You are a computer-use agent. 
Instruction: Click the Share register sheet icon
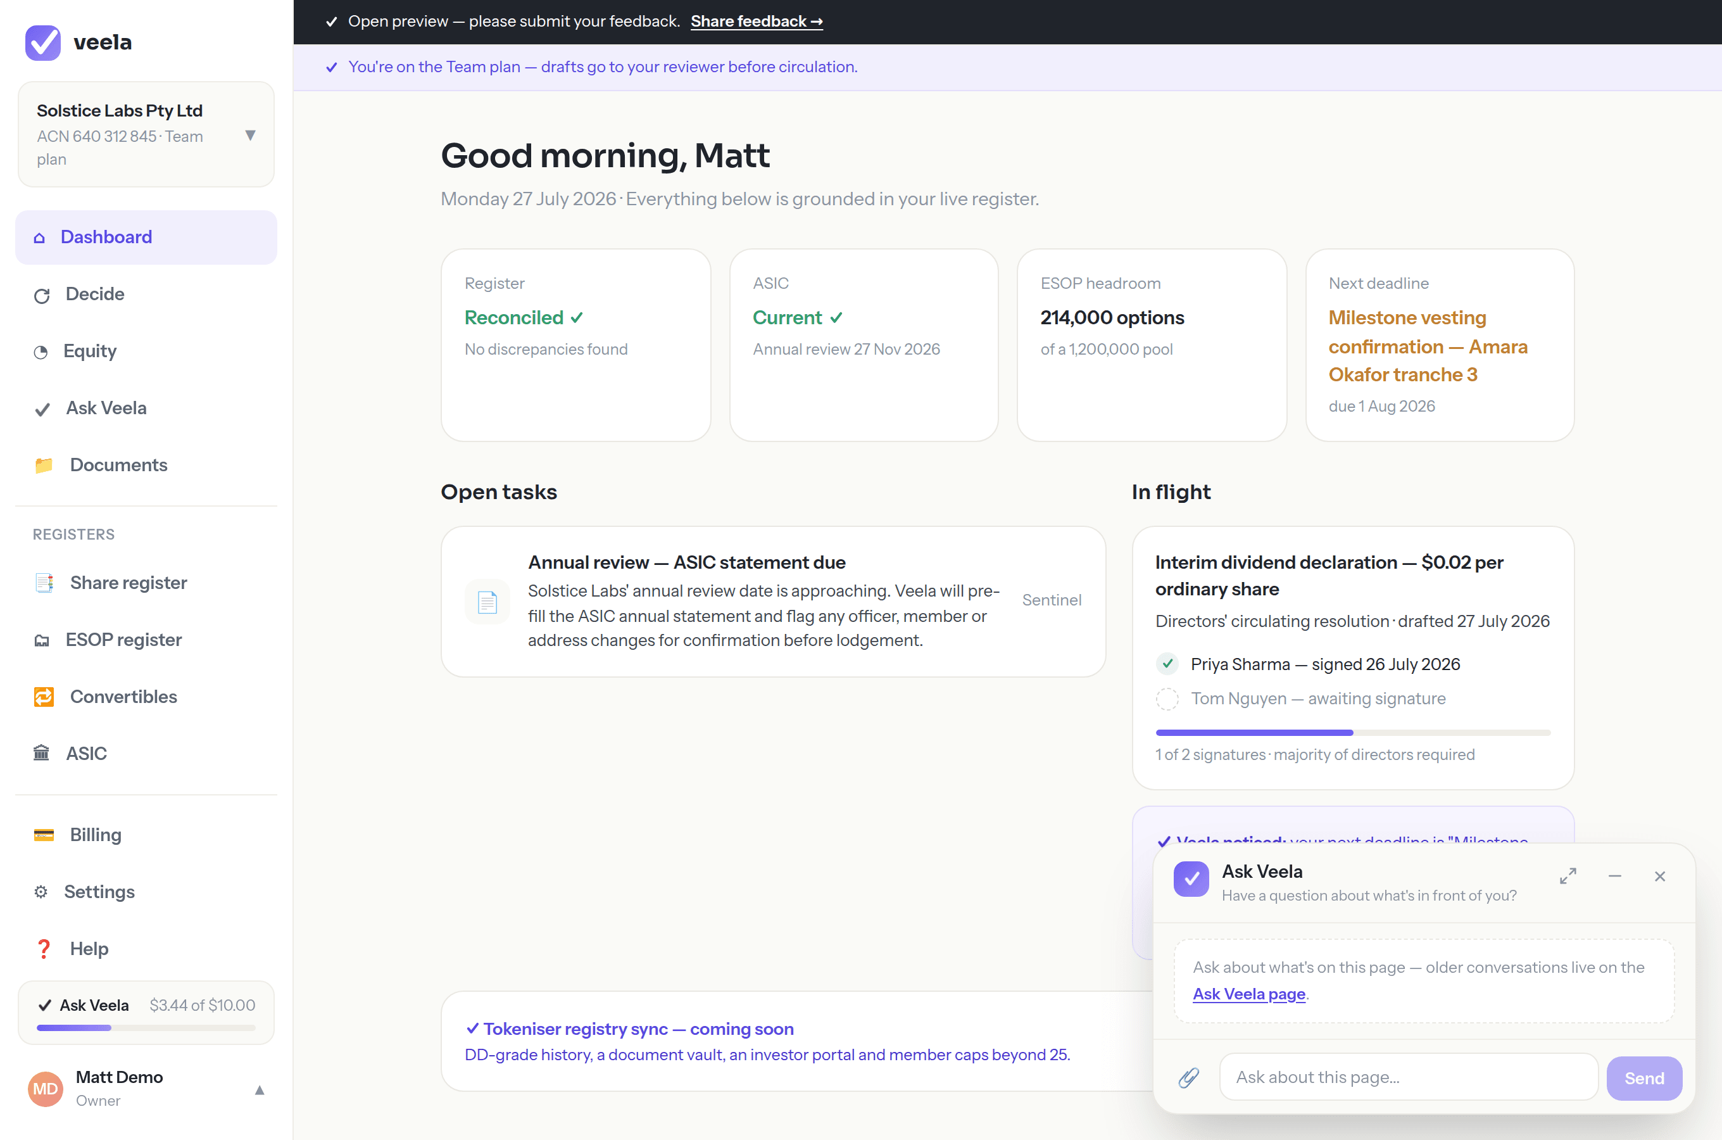(x=44, y=583)
